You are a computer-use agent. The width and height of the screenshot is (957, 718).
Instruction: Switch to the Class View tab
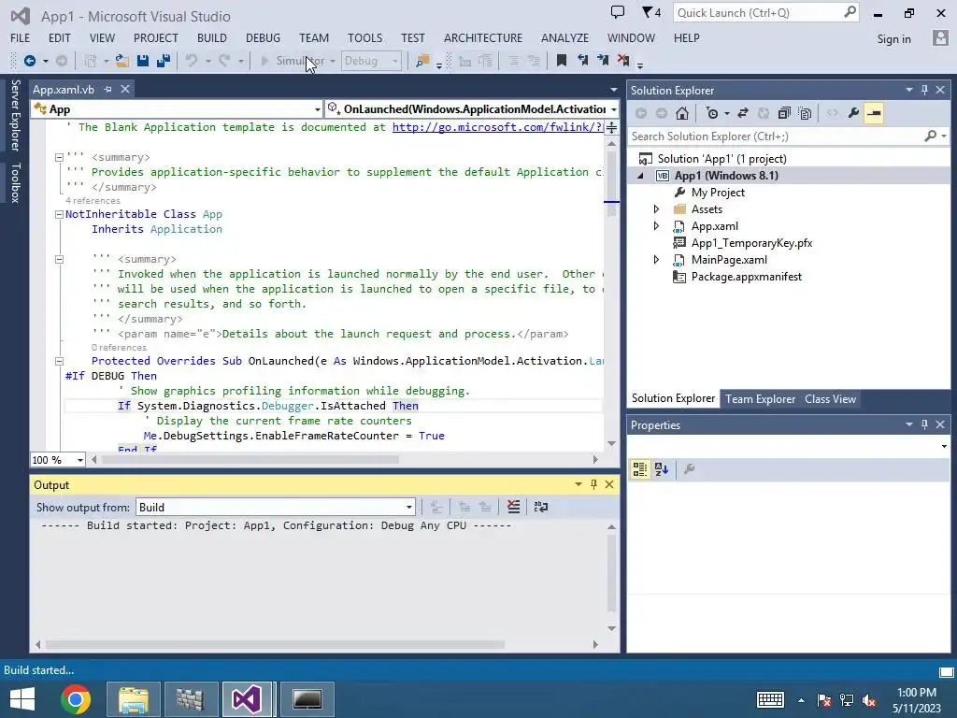pyautogui.click(x=830, y=398)
